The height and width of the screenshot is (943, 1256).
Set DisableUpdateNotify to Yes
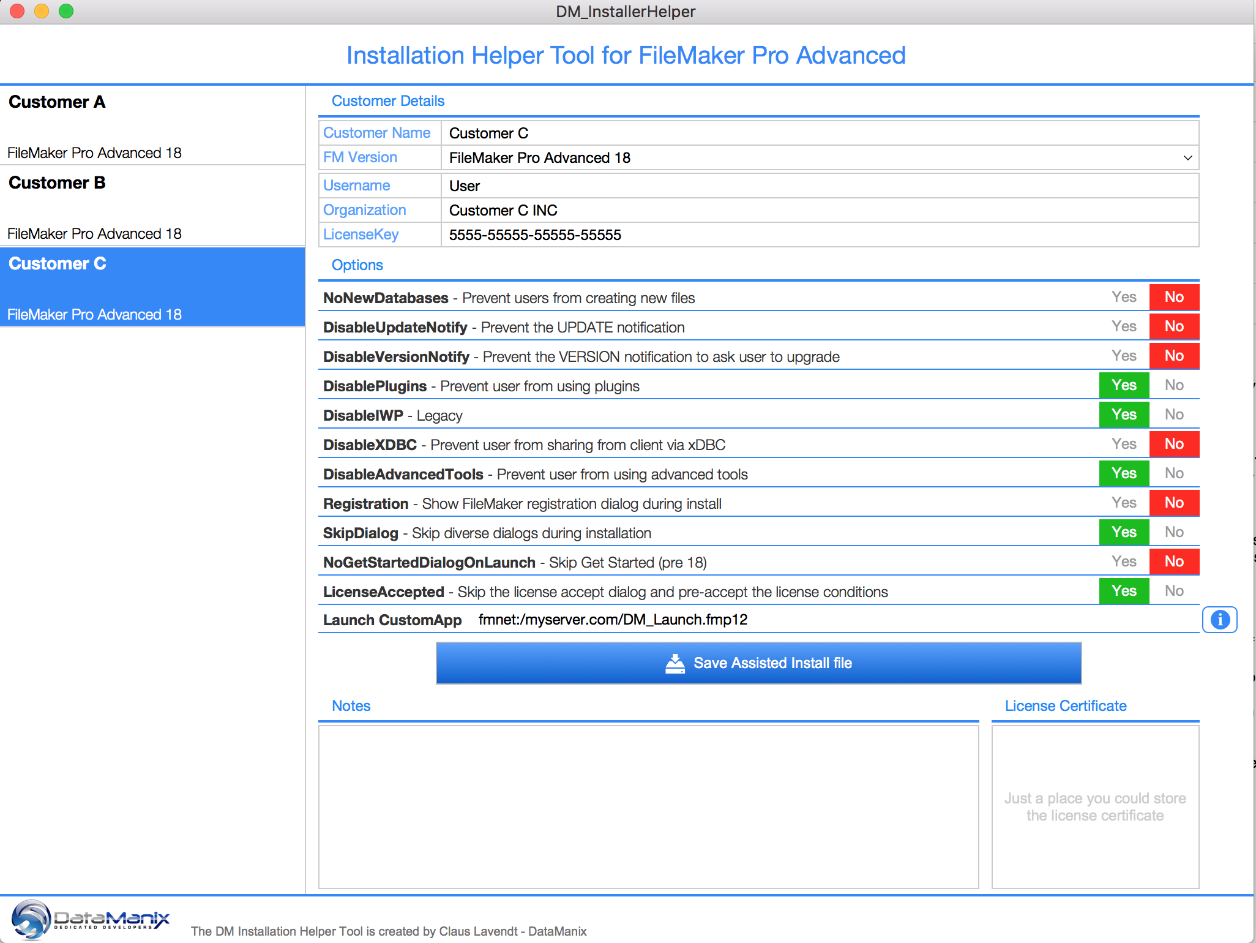[x=1124, y=326]
